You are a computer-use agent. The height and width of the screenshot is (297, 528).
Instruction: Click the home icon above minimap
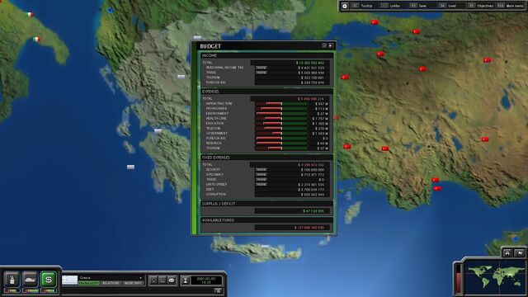(x=507, y=253)
